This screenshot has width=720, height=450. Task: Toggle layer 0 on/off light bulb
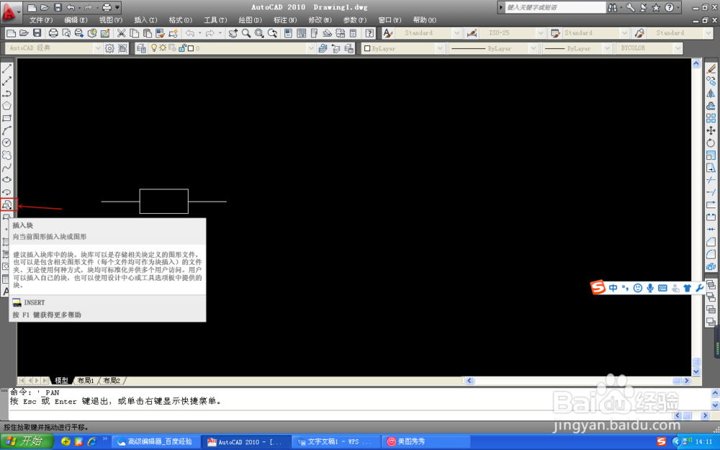154,48
